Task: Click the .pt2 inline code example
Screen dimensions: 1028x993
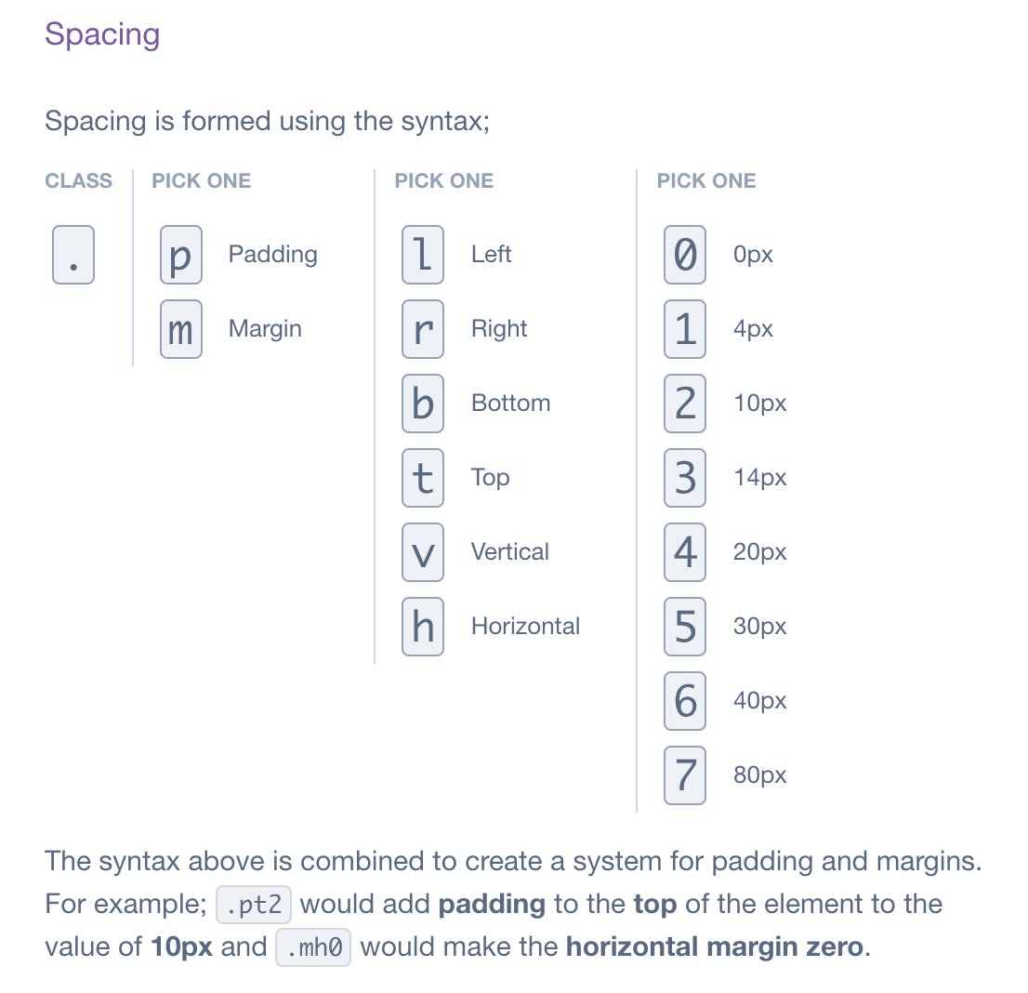Action: point(254,905)
